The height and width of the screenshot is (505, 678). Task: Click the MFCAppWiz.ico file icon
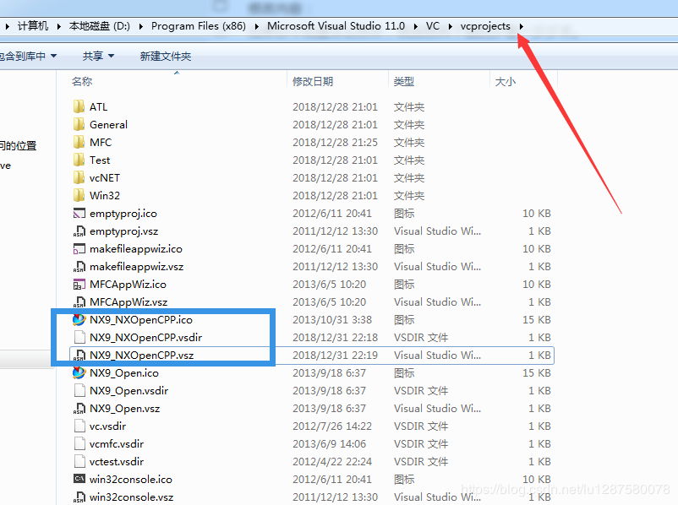point(79,285)
